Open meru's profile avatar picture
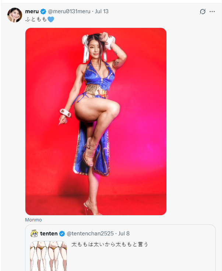Screen dimensions: 222x271 click(15, 15)
